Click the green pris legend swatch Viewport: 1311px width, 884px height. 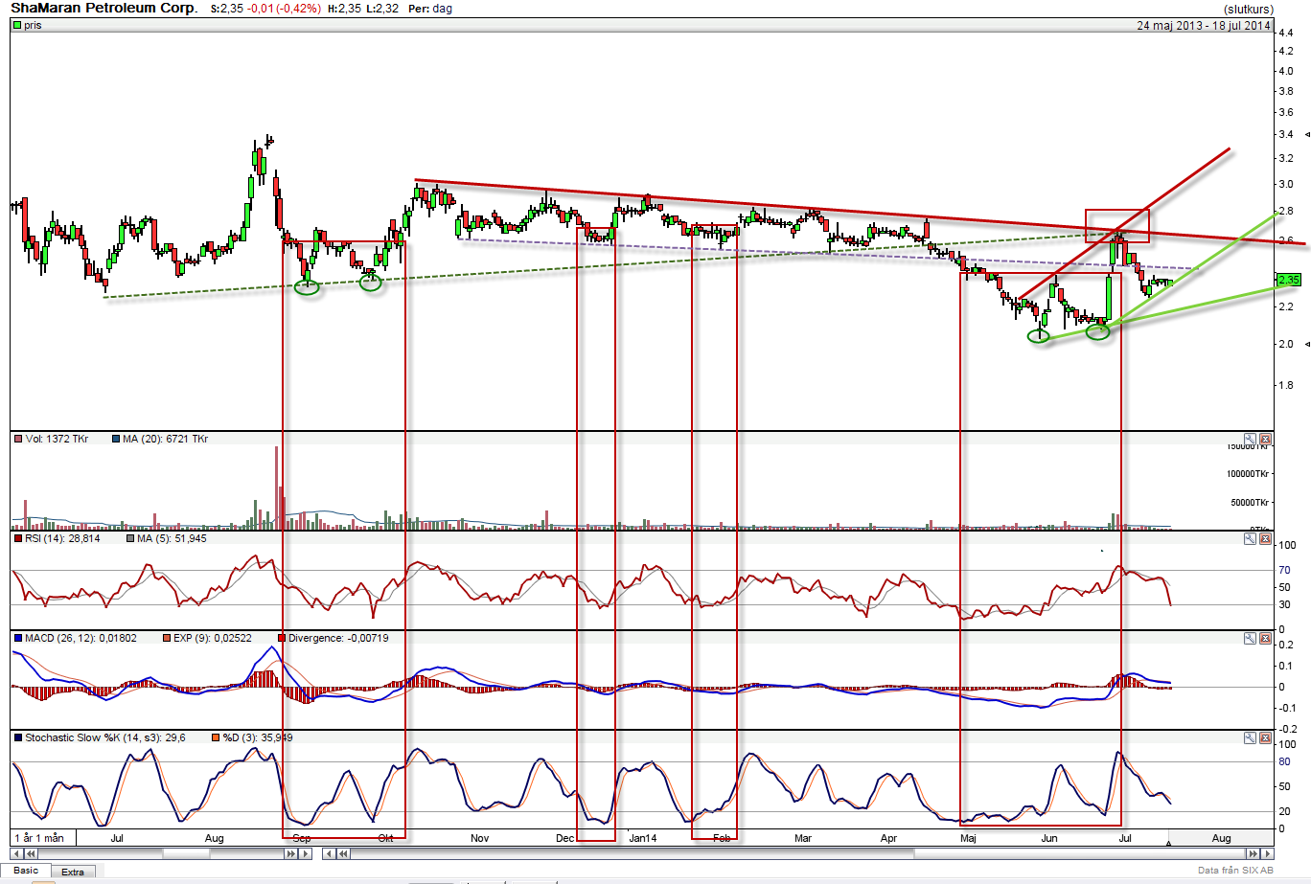[x=17, y=26]
